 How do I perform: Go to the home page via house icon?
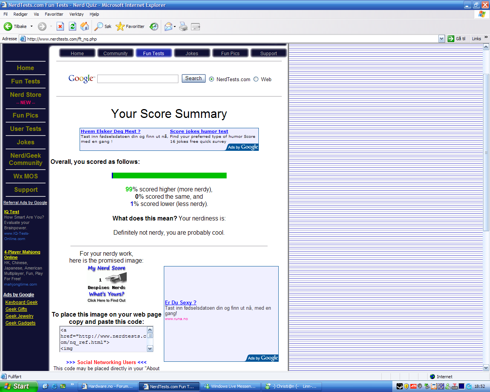(85, 26)
